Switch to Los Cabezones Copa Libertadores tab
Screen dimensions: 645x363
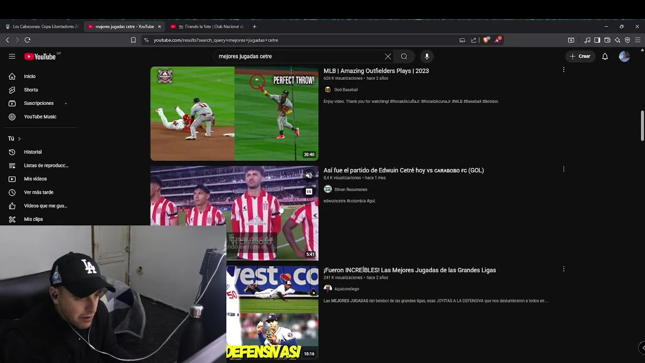41,26
